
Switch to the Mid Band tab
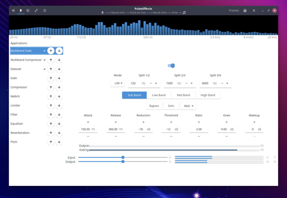[x=183, y=95]
